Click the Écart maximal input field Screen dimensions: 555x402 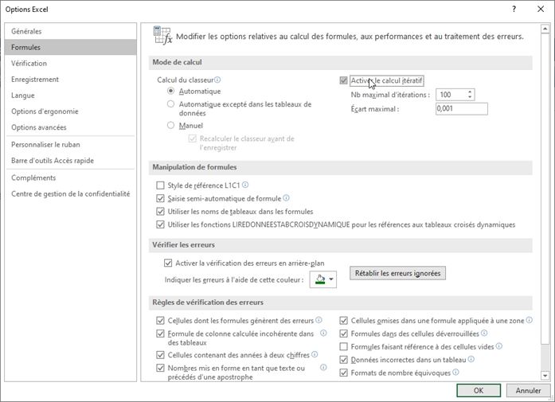tap(462, 108)
